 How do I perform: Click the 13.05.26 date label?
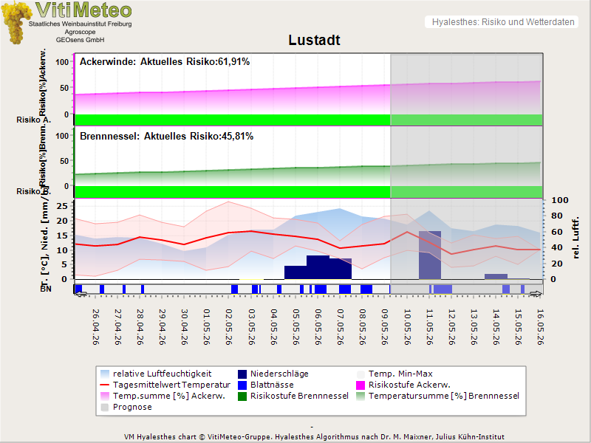point(474,327)
